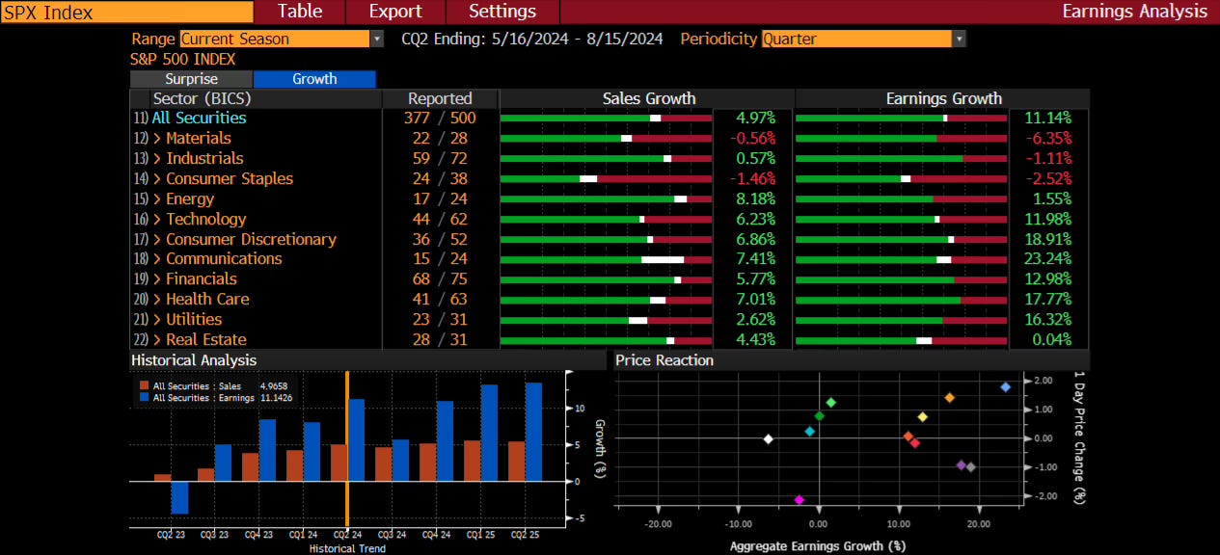Click the orange Sales legend swatch
Viewport: 1220px width, 555px height.
[x=143, y=385]
